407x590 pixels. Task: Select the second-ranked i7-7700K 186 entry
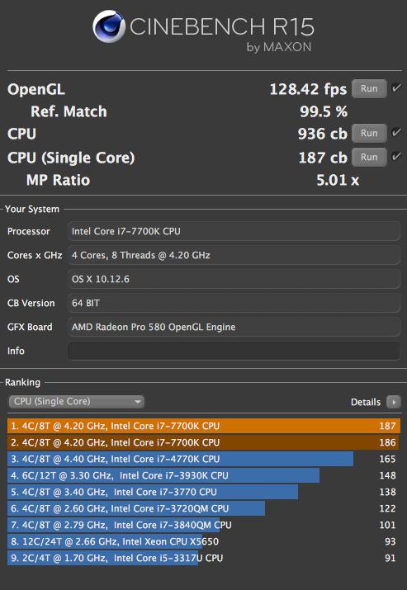point(204,442)
